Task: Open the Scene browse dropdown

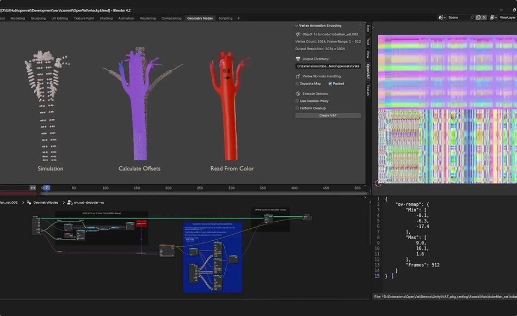Action: (441, 17)
